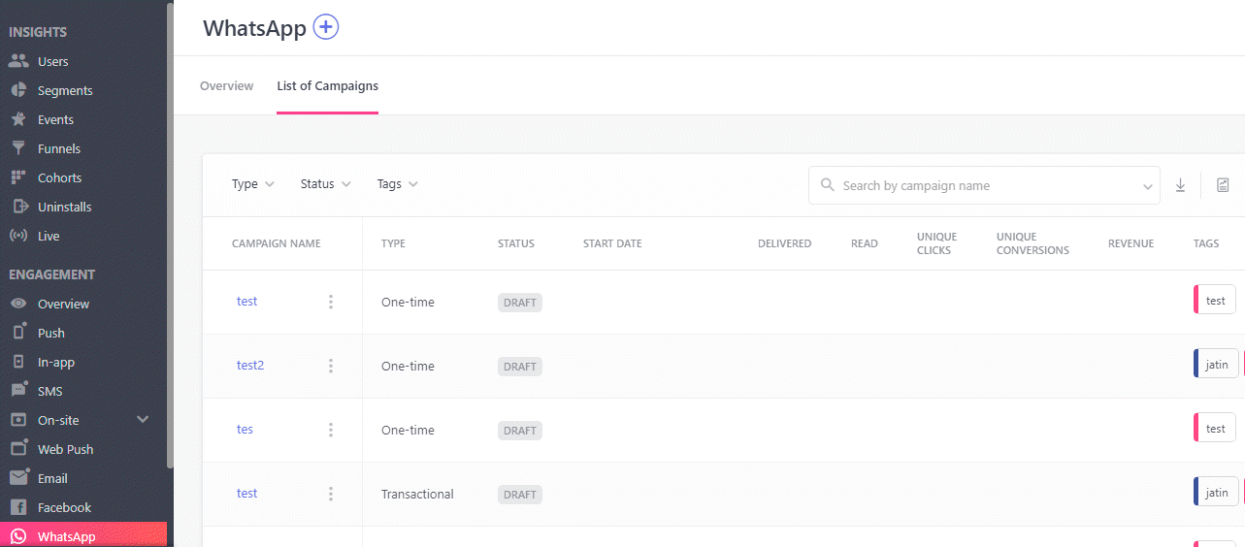Screen dimensions: 1245x547
Task: Open the Status filter dropdown
Action: [x=326, y=184]
